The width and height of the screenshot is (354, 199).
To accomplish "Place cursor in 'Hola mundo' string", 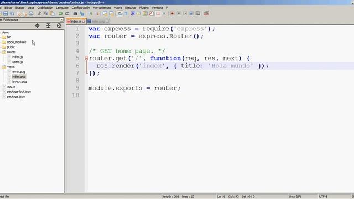I will tap(231, 66).
